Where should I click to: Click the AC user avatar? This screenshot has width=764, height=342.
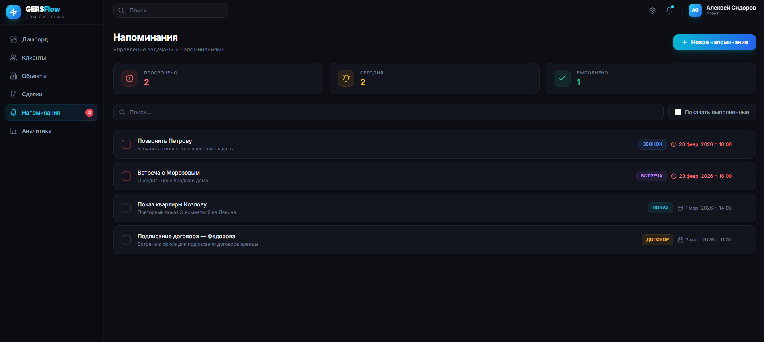(x=695, y=10)
